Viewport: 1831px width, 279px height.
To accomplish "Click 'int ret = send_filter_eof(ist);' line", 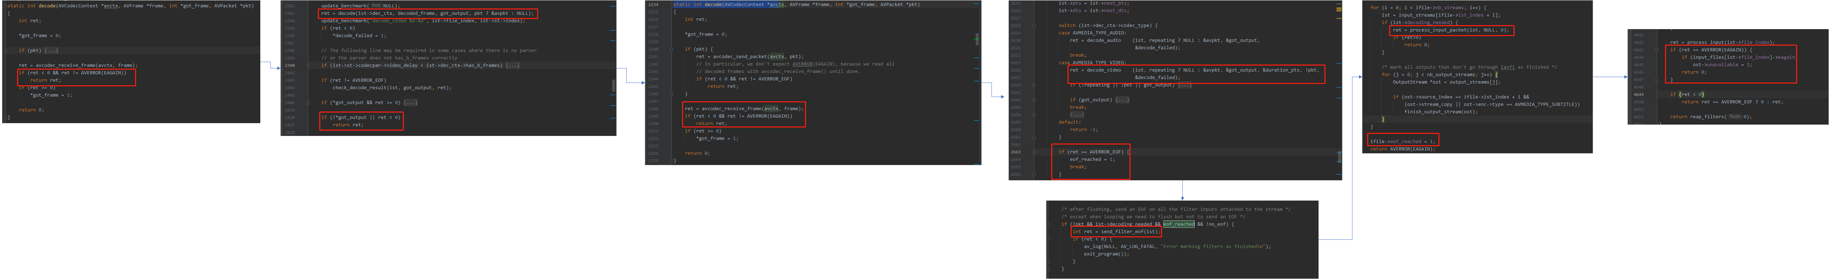I will click(x=1116, y=231).
